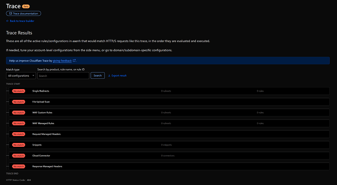
Task: Click the TRACE START label
Action: 13,84
